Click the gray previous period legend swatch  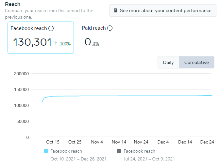(x=119, y=151)
